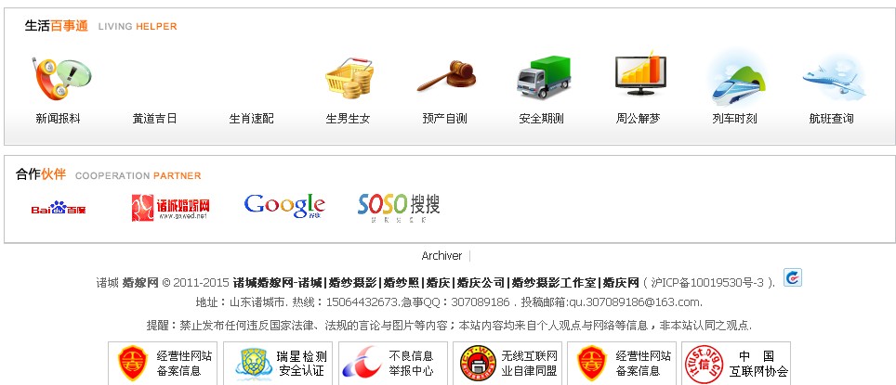The width and height of the screenshot is (896, 385).
Task: Select the green truck icon for 安全期测
Action: [544, 77]
